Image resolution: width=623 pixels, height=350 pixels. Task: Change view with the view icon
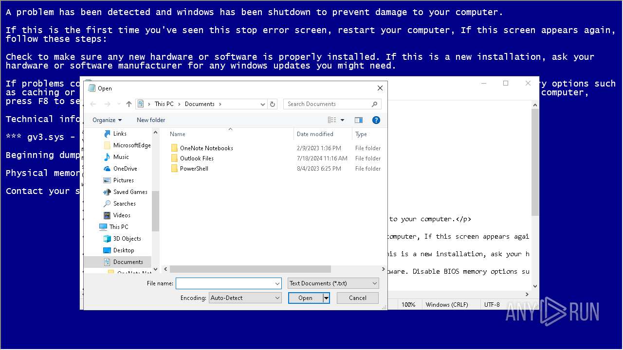point(332,120)
